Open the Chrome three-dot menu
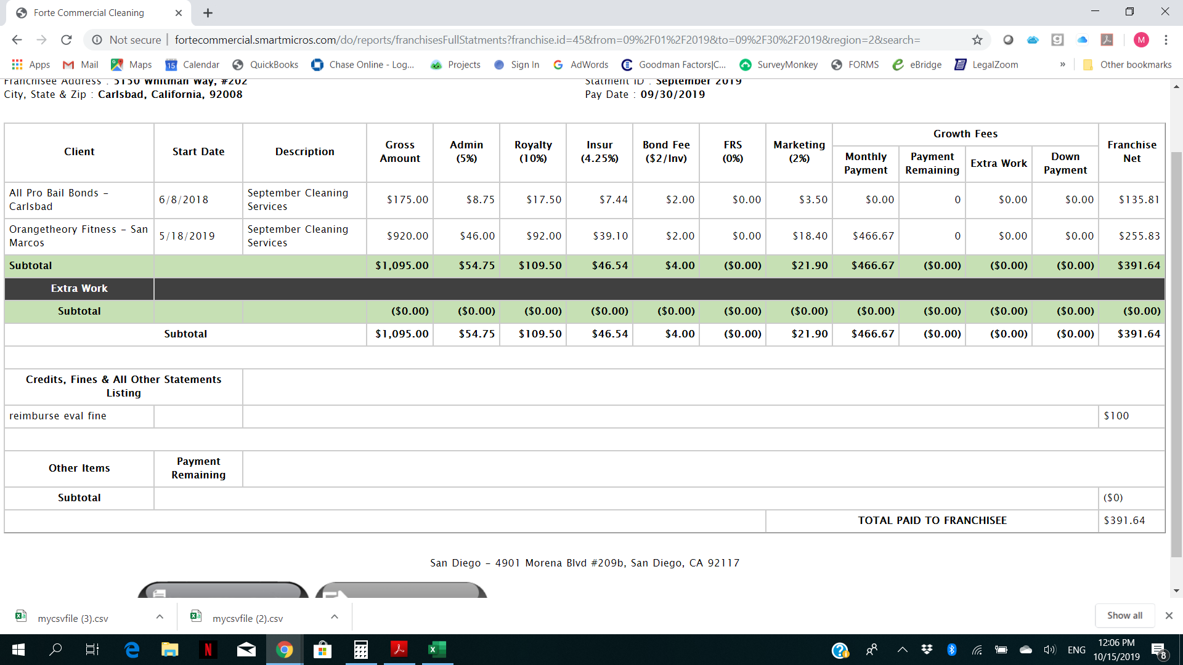This screenshot has width=1183, height=665. [1166, 40]
